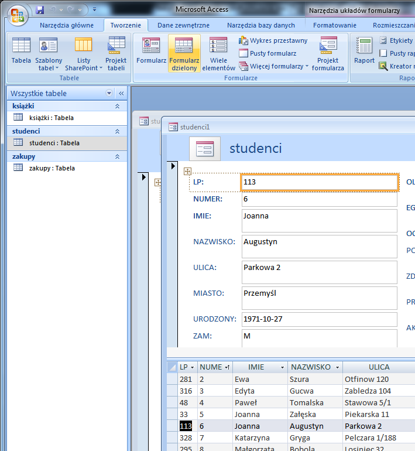Click cell Stawowa 5/1 in datasheet
Image resolution: width=415 pixels, height=451 pixels.
(379, 403)
